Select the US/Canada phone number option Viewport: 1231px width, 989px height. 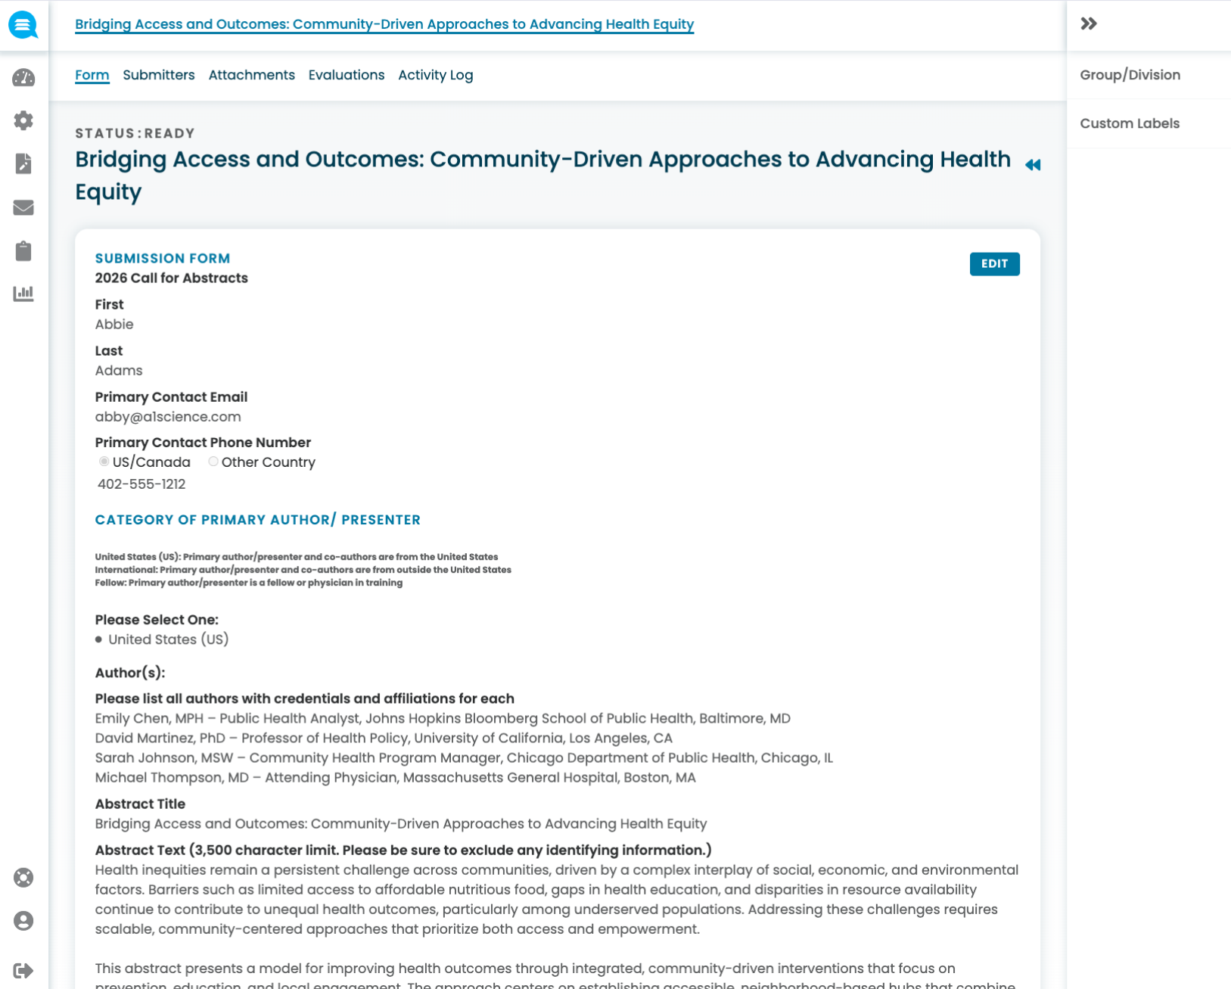tap(104, 462)
